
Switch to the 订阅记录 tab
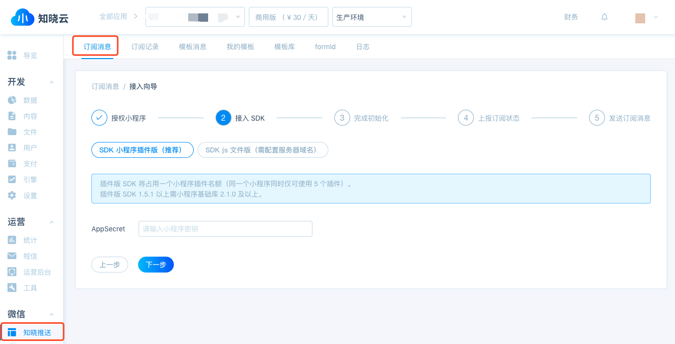click(x=145, y=47)
